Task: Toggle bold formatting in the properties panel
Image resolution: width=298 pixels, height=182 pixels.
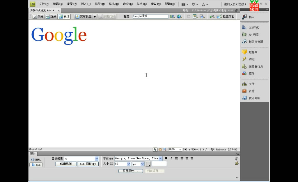Action: click(166, 158)
